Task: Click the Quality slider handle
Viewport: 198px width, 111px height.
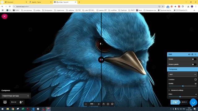Action: 183,86
